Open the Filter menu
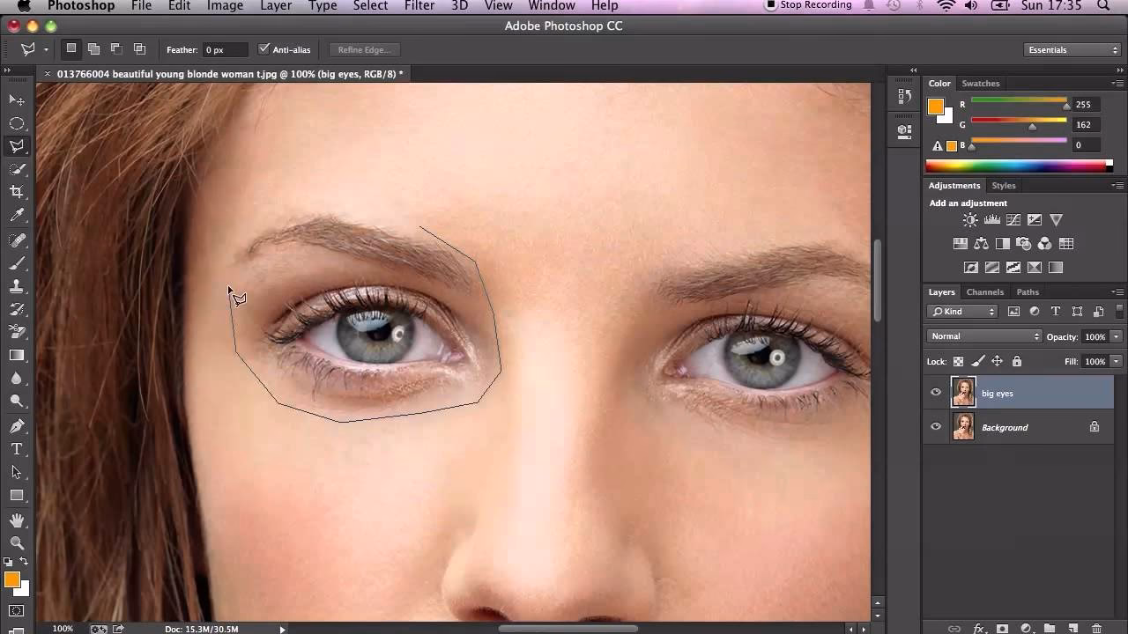Viewport: 1128px width, 634px height. (x=419, y=6)
